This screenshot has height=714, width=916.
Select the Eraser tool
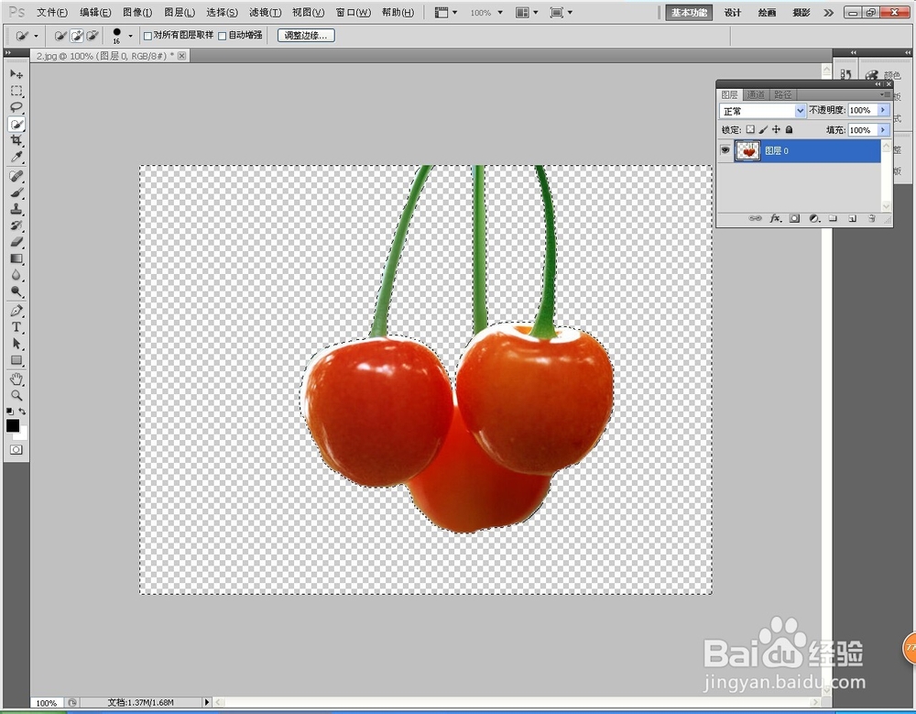16,241
